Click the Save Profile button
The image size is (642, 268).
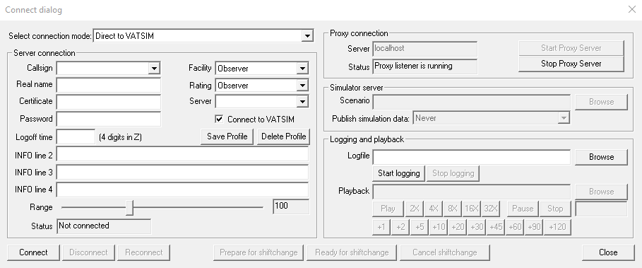[227, 136]
